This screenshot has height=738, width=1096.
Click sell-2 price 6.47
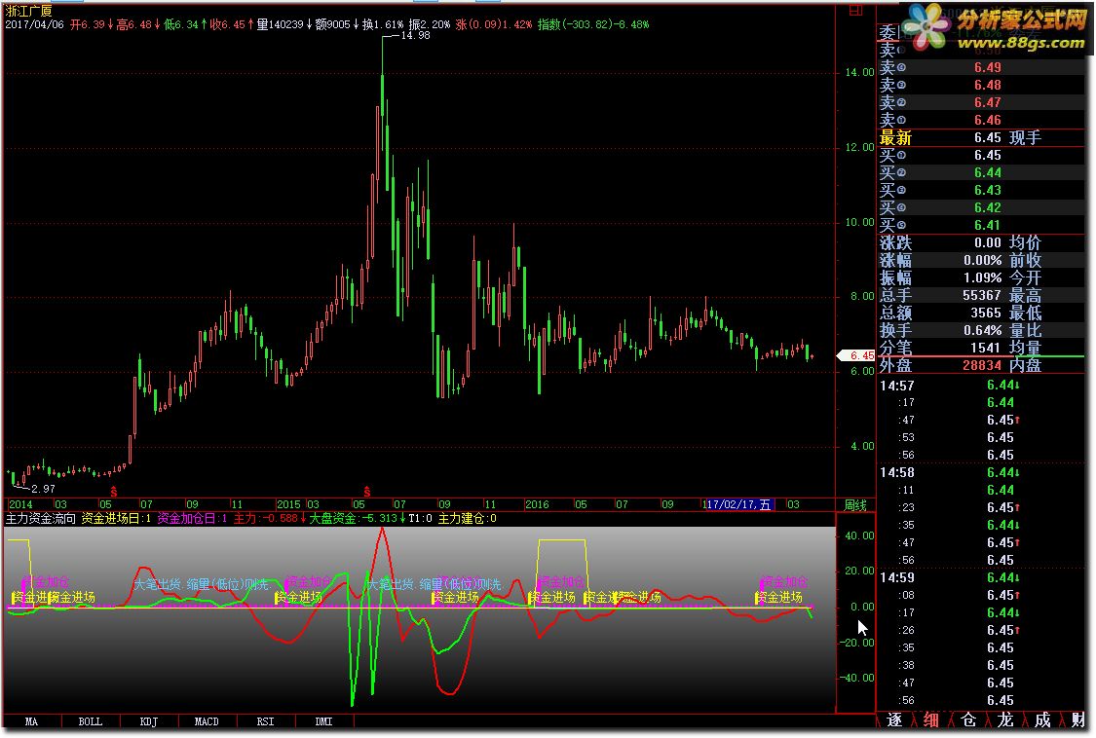[988, 103]
